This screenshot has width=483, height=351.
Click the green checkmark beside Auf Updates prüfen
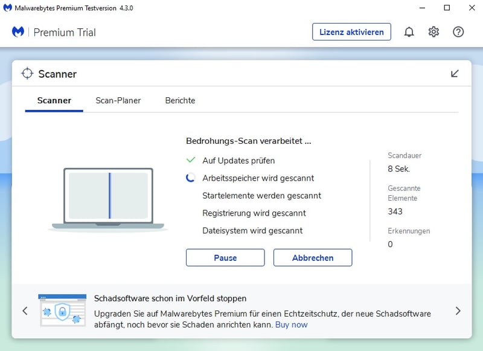(x=191, y=160)
